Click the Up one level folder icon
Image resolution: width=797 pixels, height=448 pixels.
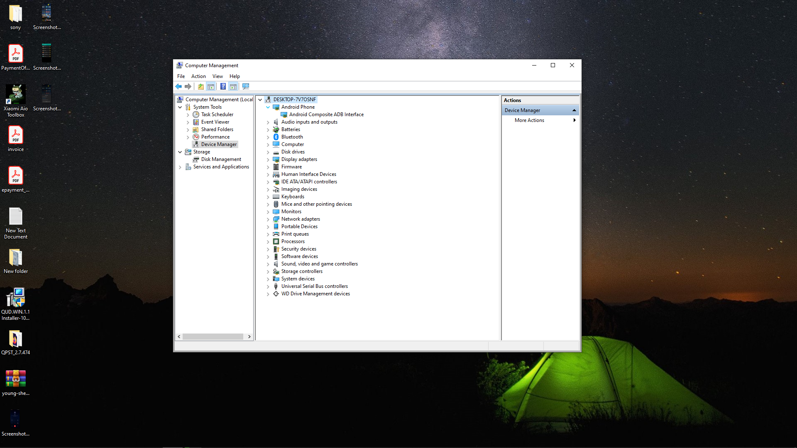[x=201, y=86]
